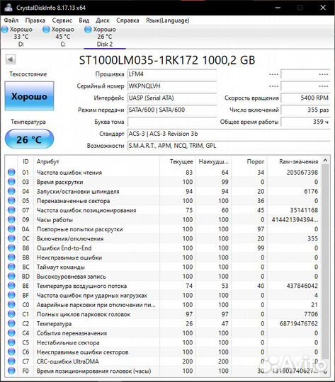Click status icon for attribute C6
This screenshot has width=335, height=382.
tap(11, 352)
